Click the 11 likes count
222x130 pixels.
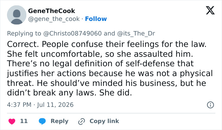click(24, 121)
